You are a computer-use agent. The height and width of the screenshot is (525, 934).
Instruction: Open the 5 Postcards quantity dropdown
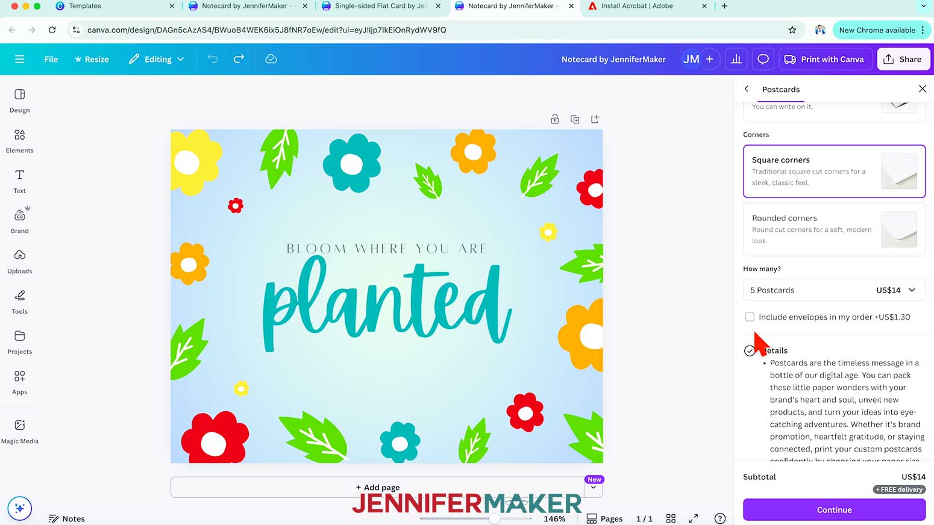[834, 290]
